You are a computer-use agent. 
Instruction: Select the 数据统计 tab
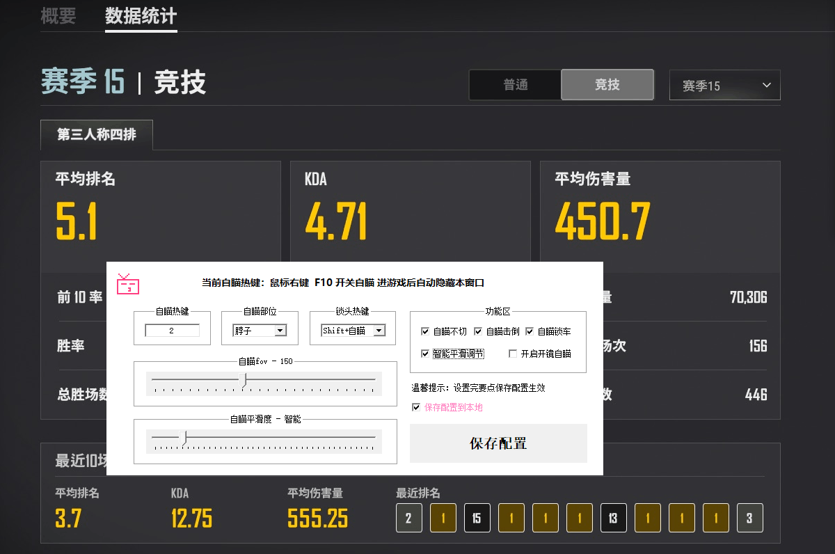141,16
